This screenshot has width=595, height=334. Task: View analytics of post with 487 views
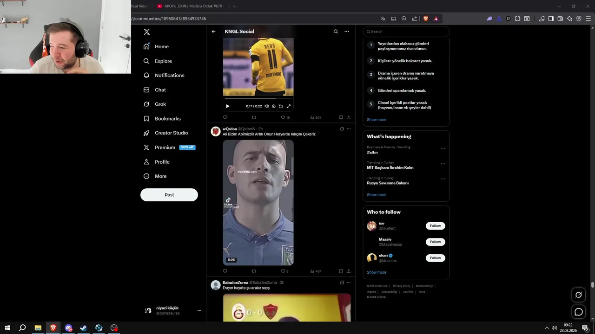[x=315, y=271]
